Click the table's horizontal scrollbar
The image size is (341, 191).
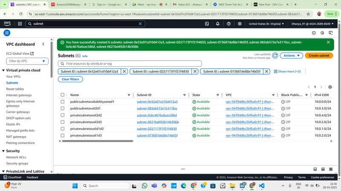point(98,141)
